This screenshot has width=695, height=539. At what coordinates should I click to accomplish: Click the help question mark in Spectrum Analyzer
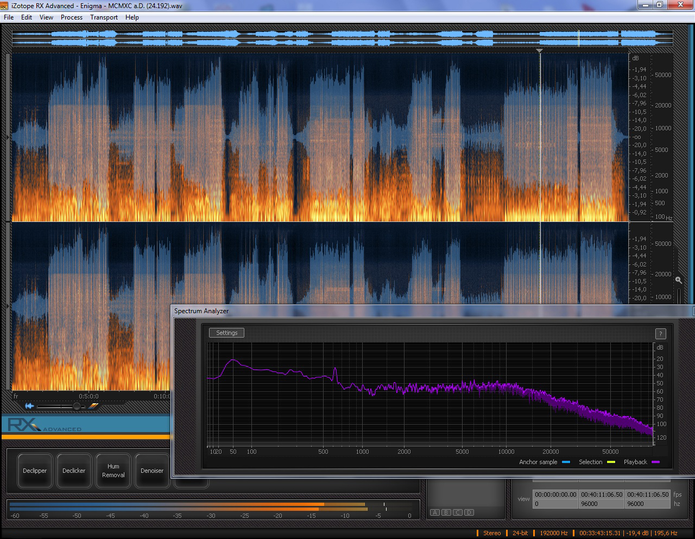660,334
